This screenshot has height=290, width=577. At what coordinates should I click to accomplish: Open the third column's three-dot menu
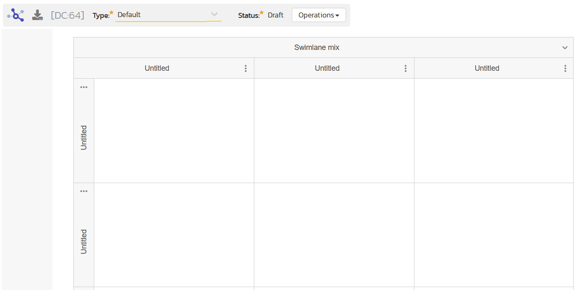coord(565,69)
